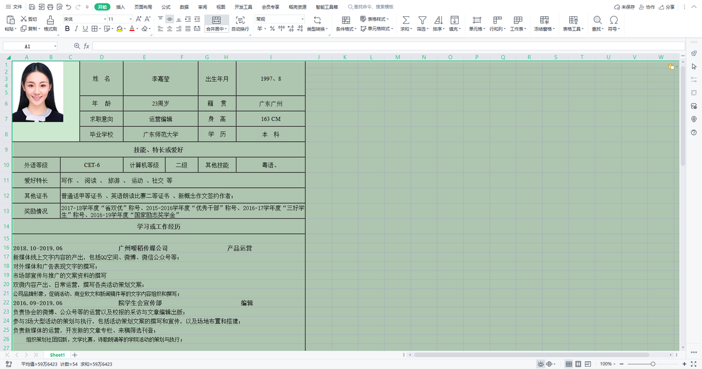
Task: Select the Sheet1 worksheet tab
Action: tap(57, 355)
